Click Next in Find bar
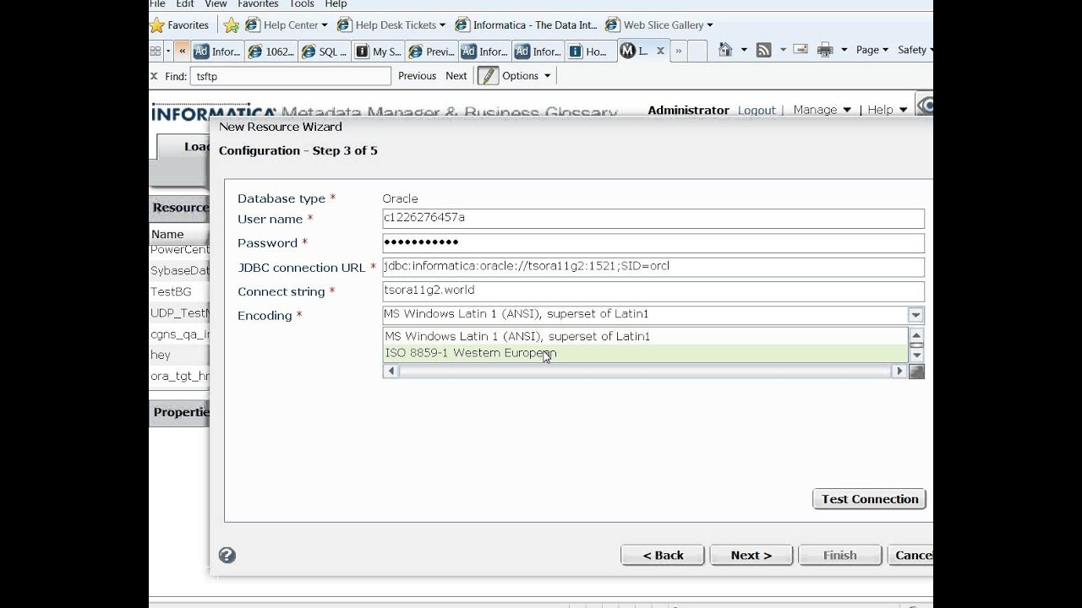 click(x=456, y=76)
